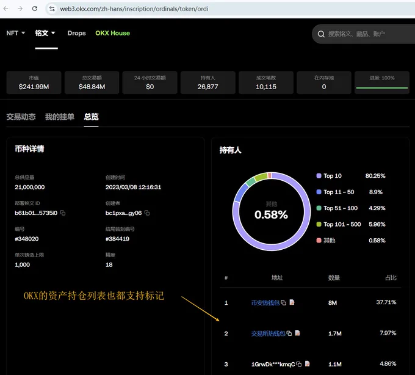Click 37.71% share in row 1

386,302
